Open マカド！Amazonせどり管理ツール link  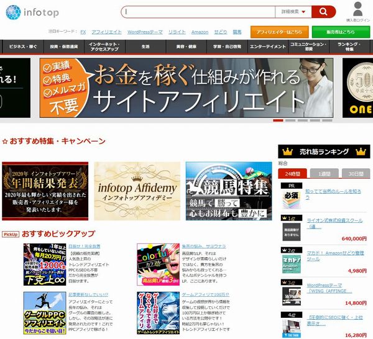click(335, 256)
